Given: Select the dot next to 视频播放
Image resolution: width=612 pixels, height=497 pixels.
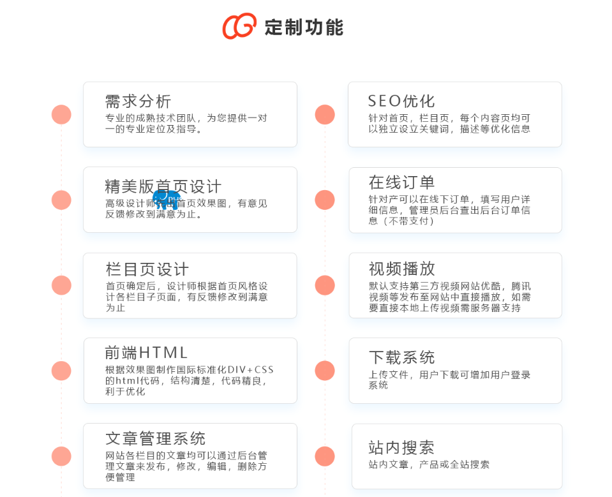Looking at the screenshot, I should pyautogui.click(x=325, y=285).
